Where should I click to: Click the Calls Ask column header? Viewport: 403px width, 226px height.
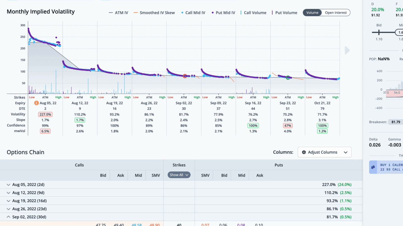pyautogui.click(x=121, y=175)
